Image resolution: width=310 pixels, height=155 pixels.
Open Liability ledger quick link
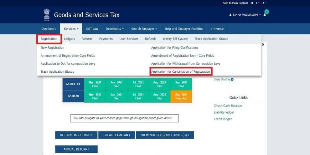pos(224,112)
